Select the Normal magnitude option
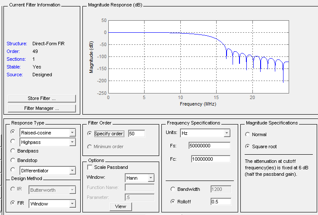The width and height of the screenshot is (318, 215). [248, 134]
